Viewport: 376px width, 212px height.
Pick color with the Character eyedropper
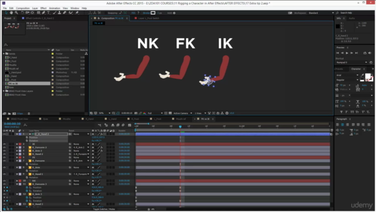(x=362, y=75)
